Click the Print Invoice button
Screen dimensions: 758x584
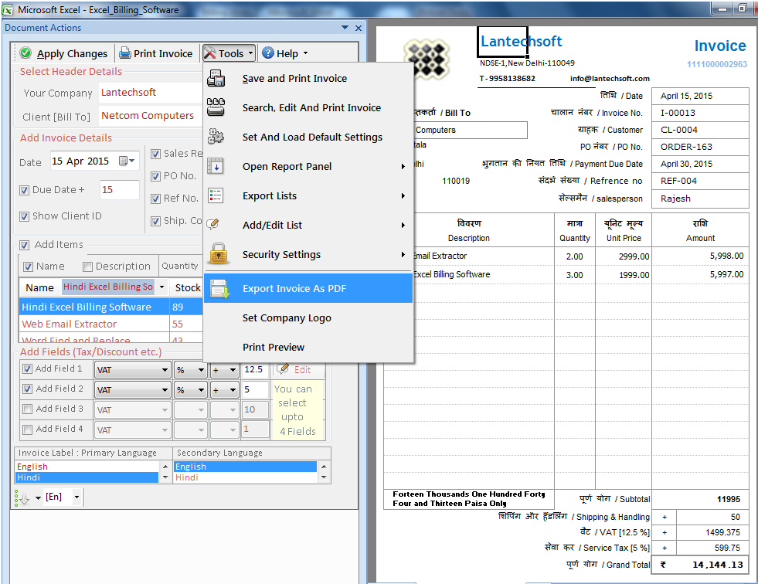click(x=157, y=53)
